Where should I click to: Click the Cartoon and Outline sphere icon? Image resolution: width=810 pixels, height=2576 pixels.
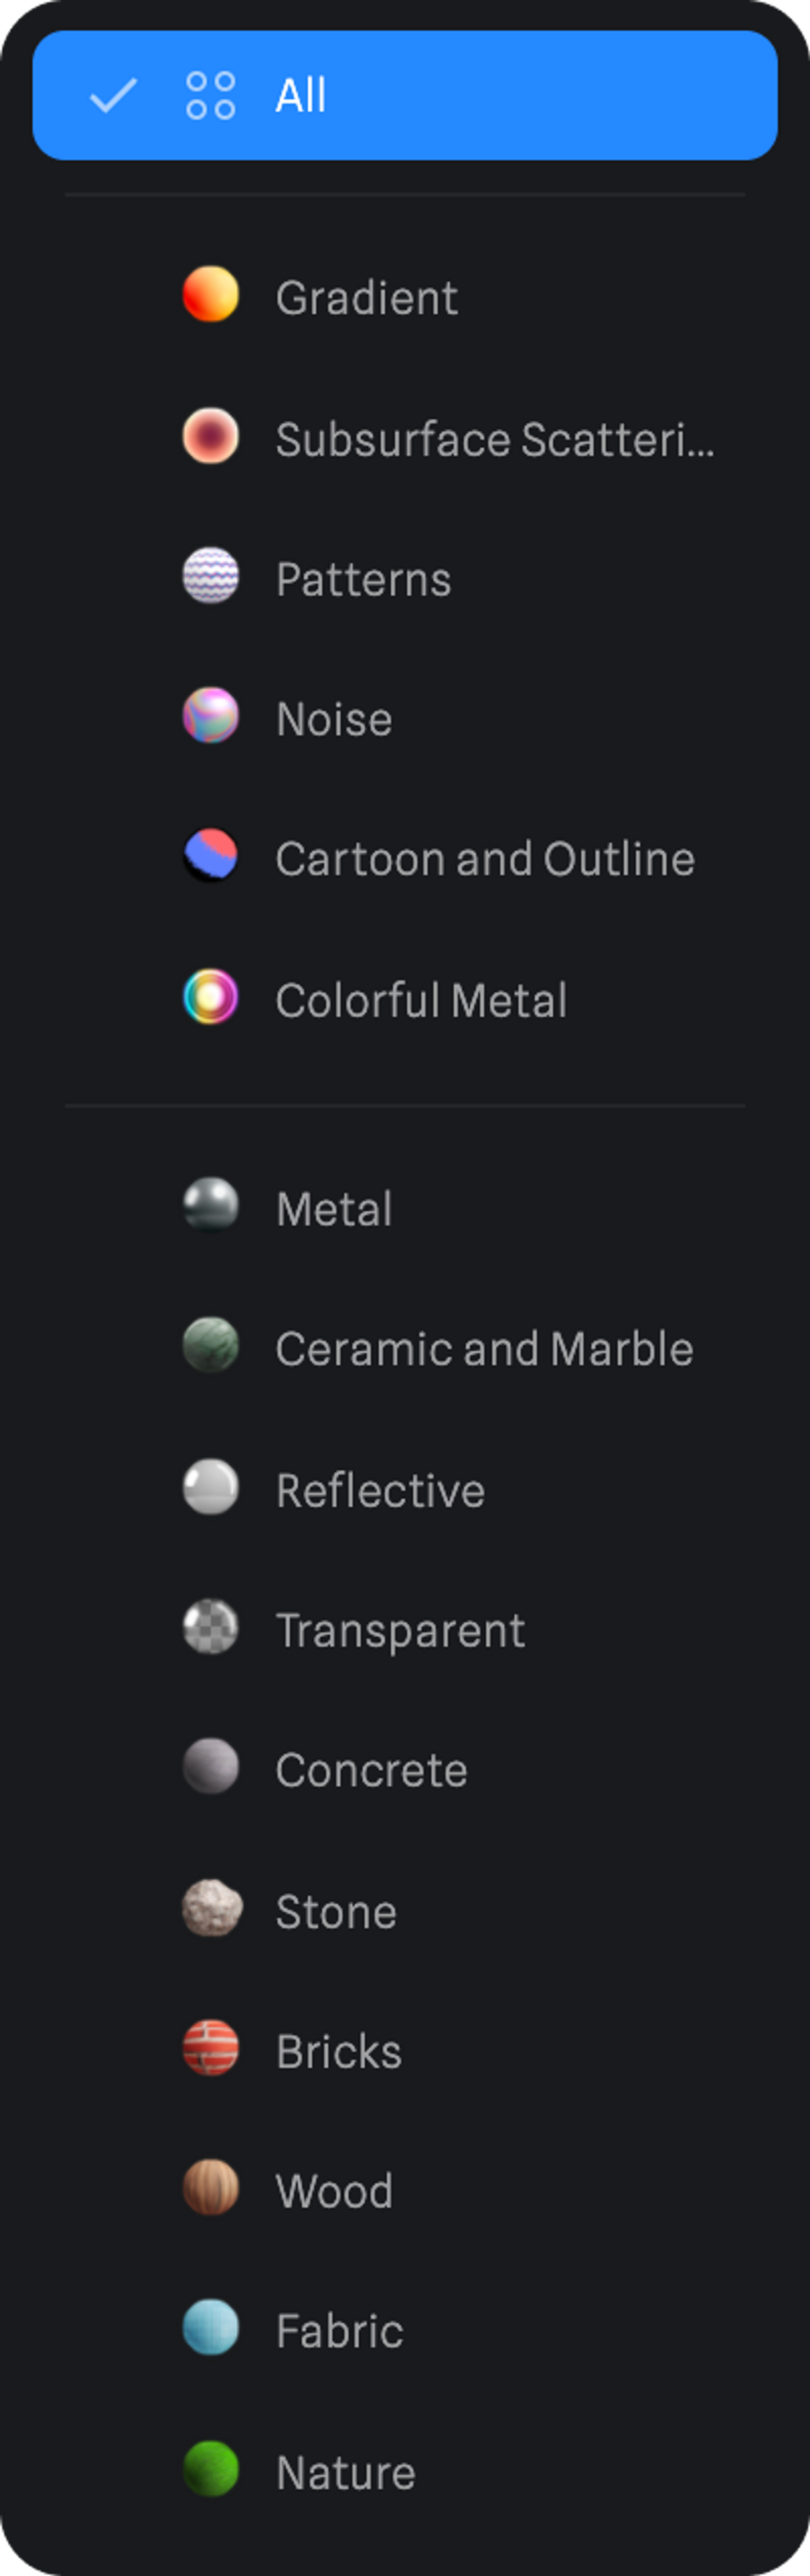tap(211, 856)
